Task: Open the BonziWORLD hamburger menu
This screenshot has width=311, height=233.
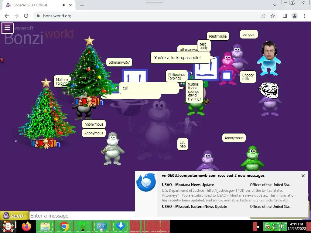Action: pos(7,28)
